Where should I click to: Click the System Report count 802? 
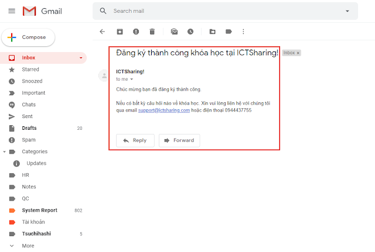point(78,210)
